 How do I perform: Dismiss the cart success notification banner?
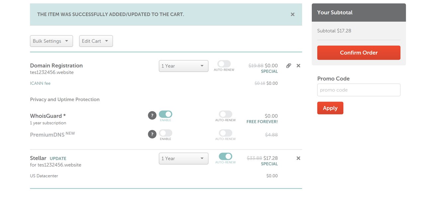coord(293,14)
